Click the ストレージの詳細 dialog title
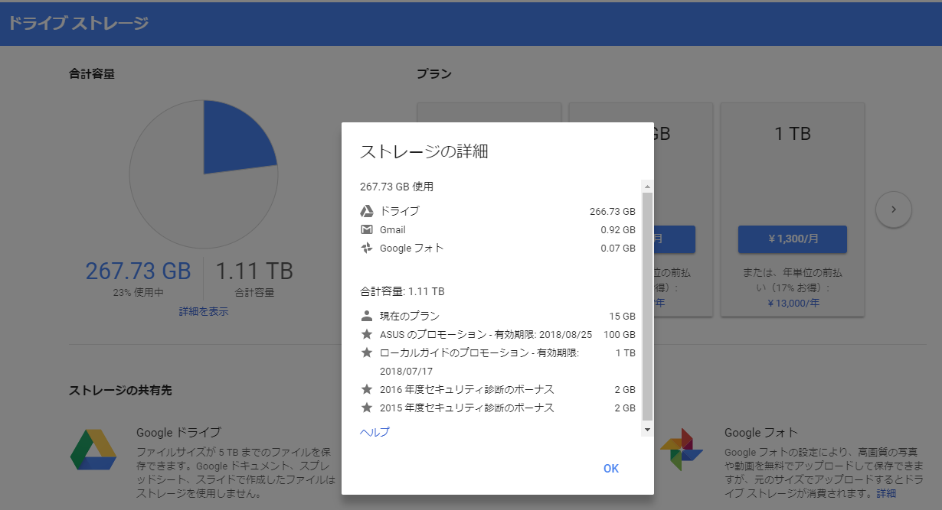 pyautogui.click(x=424, y=151)
